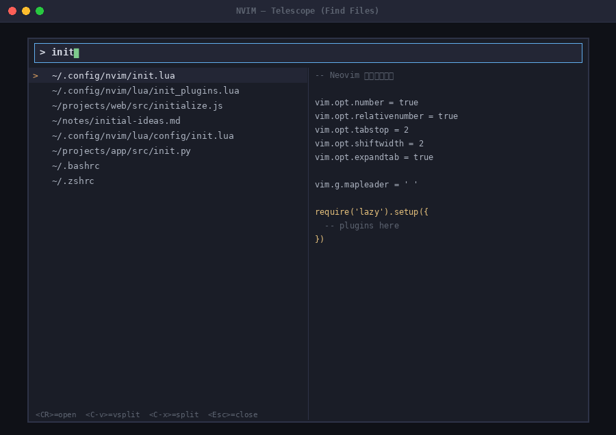Click the '-- plugins here' comment
Viewport: 616px width, 435px height.
pos(362,226)
